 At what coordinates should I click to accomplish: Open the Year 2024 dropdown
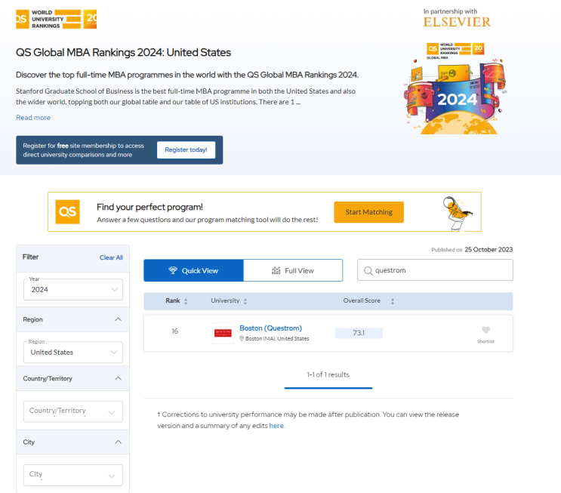pos(73,289)
